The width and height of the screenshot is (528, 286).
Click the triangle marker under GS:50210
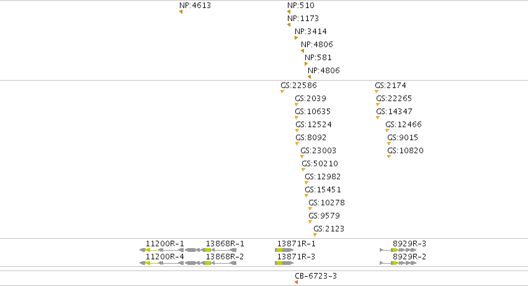point(303,170)
